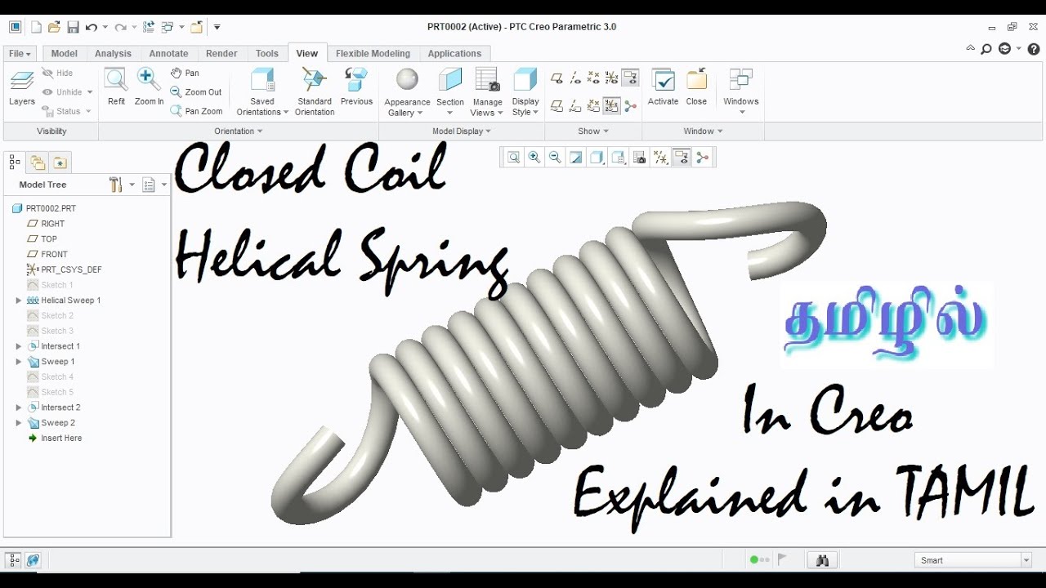Viewport: 1046px width, 588px height.
Task: Open the Section dropdown
Action: coord(450,92)
